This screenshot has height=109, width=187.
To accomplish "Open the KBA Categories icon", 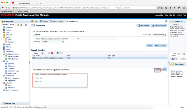I will click(x=6, y=69).
